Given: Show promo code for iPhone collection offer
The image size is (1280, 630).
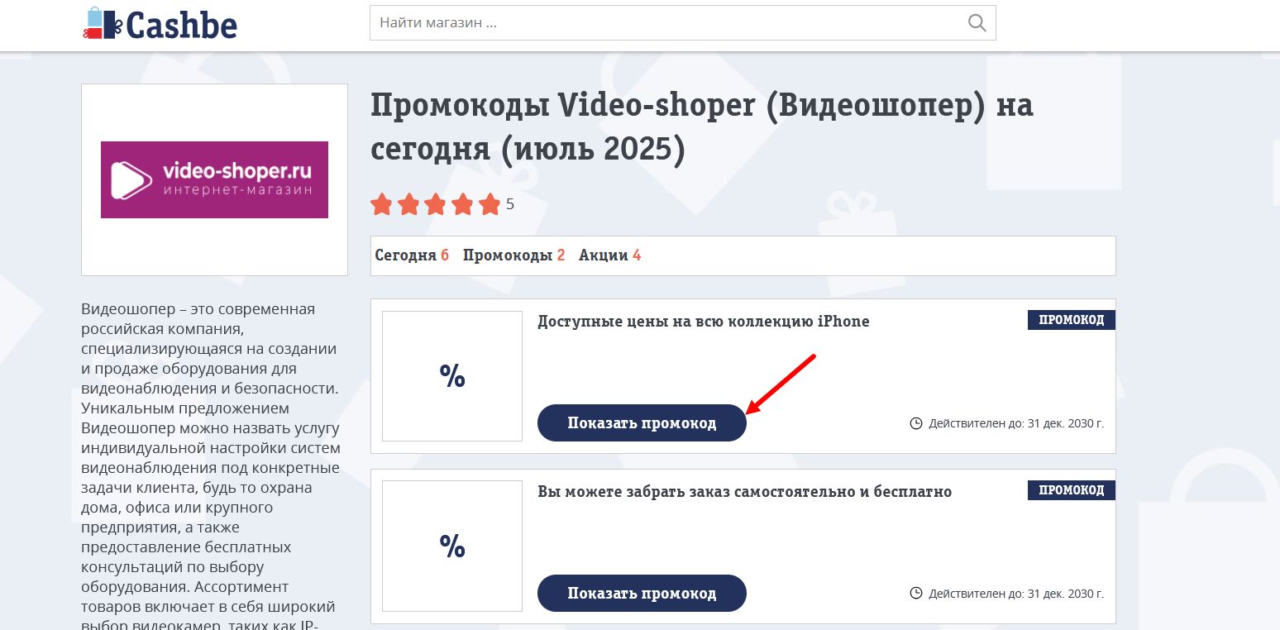Looking at the screenshot, I should [x=642, y=422].
